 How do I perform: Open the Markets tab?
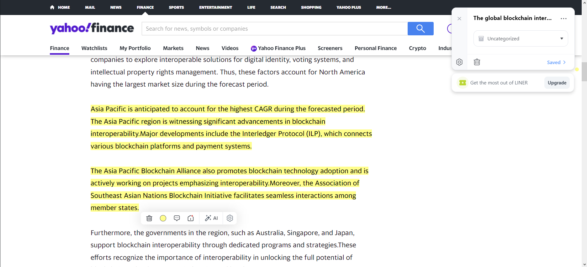[x=173, y=48]
